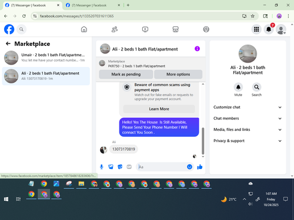Open the Umair 2 beds 1 bath conversation
This screenshot has height=220, width=294.
coord(46,57)
